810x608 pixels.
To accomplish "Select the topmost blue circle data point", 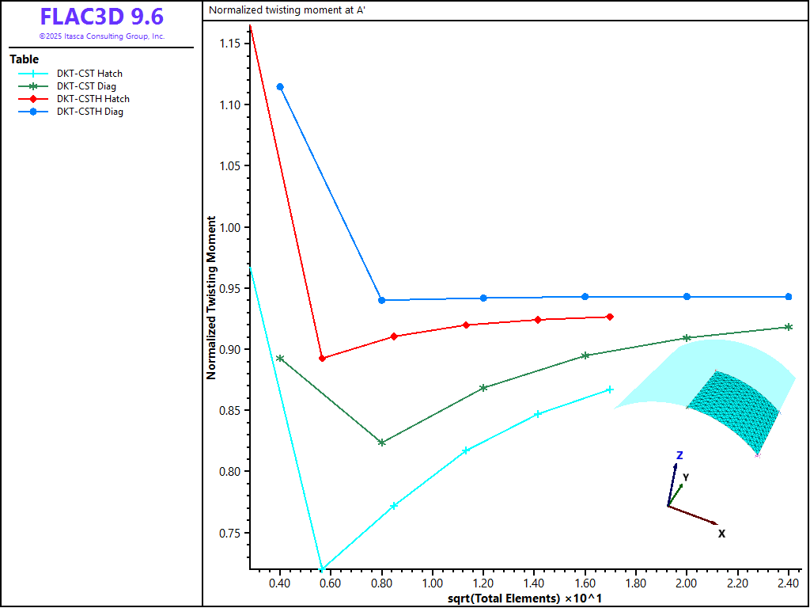I will (x=280, y=87).
